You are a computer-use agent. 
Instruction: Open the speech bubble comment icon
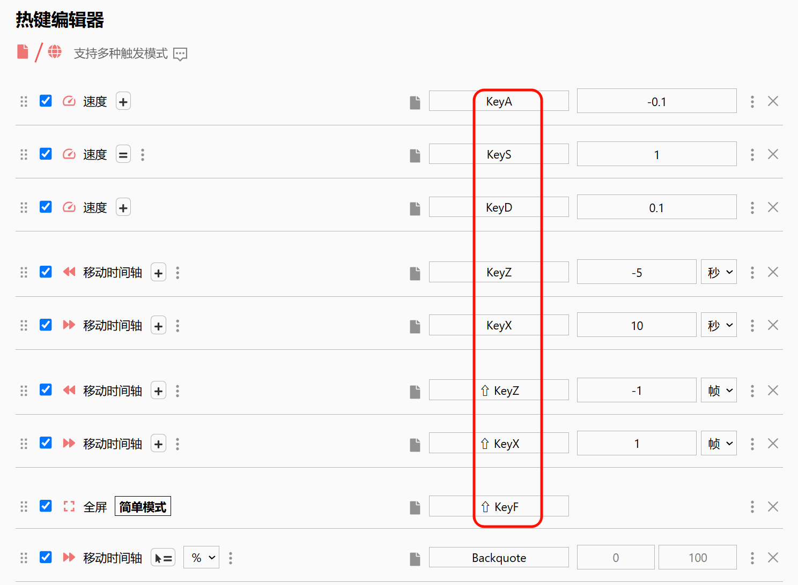click(x=180, y=54)
